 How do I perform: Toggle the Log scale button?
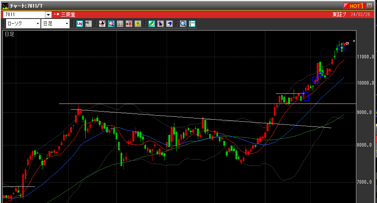point(79,24)
